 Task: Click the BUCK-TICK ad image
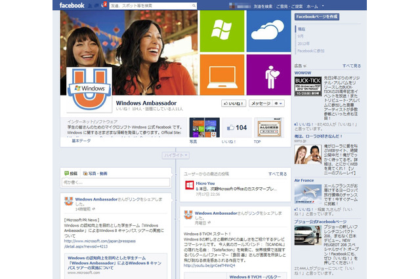308,86
